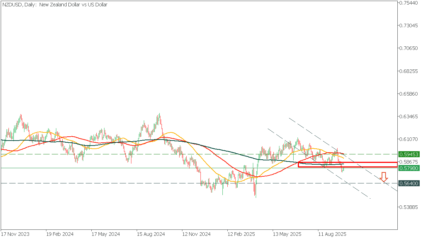The height and width of the screenshot is (239, 425).
Task: Click the 13 May 2025 date label
Action: pyautogui.click(x=287, y=234)
